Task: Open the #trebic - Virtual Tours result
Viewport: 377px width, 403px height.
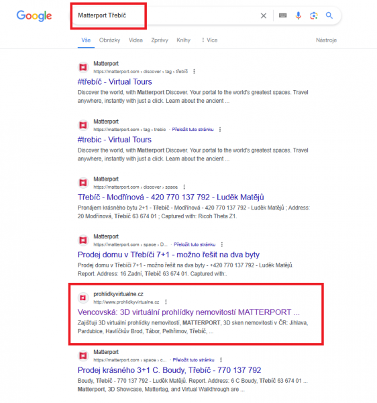Action: point(115,140)
